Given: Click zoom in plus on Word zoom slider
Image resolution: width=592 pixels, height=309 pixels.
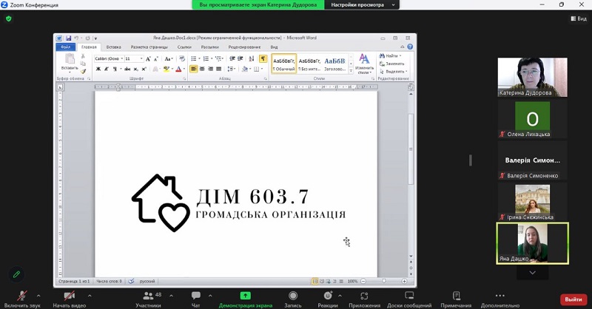Looking at the screenshot, I should [x=404, y=282].
